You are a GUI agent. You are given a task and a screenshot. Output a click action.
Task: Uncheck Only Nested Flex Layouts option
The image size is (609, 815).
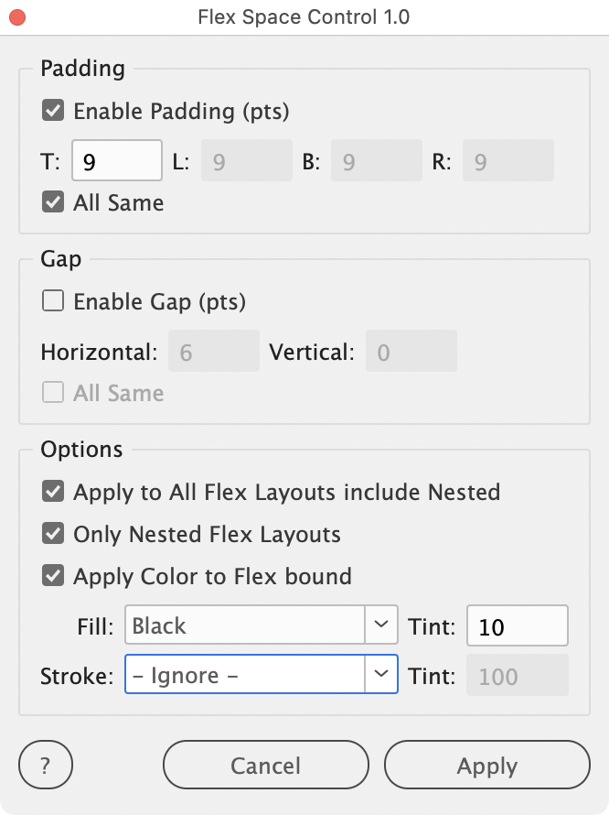pyautogui.click(x=53, y=534)
